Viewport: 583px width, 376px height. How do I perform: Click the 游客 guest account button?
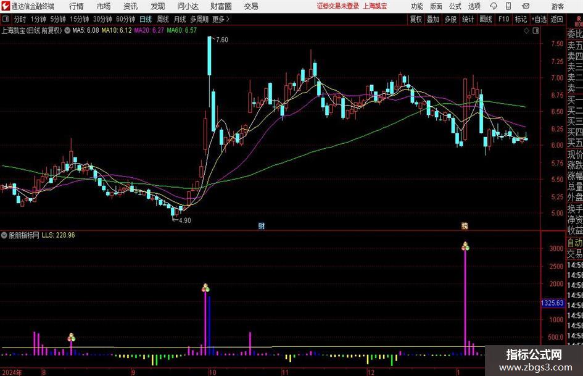point(558,6)
